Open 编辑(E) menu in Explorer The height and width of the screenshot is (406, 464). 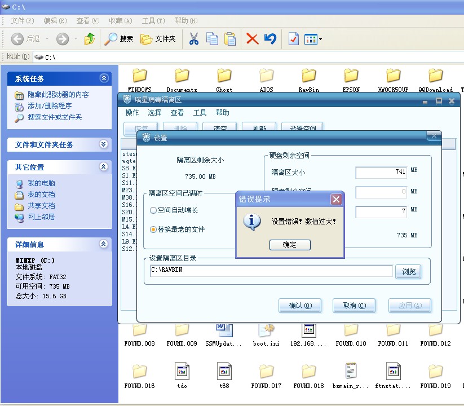[55, 21]
